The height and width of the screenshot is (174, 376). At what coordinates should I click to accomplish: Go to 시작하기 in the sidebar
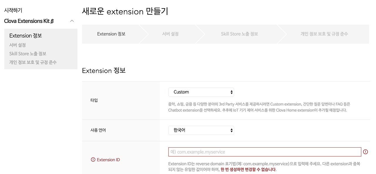coord(13,10)
